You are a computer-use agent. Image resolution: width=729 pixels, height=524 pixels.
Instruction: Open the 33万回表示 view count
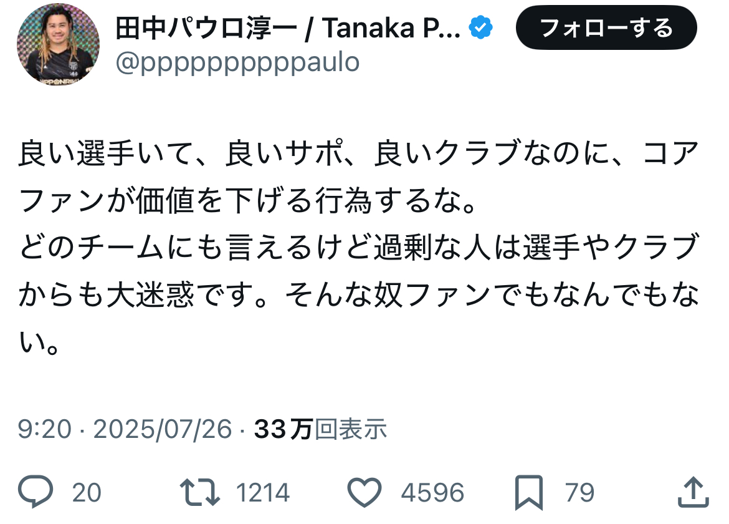pyautogui.click(x=320, y=429)
